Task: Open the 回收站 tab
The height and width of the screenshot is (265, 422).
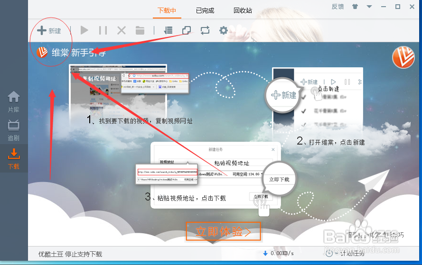Action: click(x=243, y=10)
